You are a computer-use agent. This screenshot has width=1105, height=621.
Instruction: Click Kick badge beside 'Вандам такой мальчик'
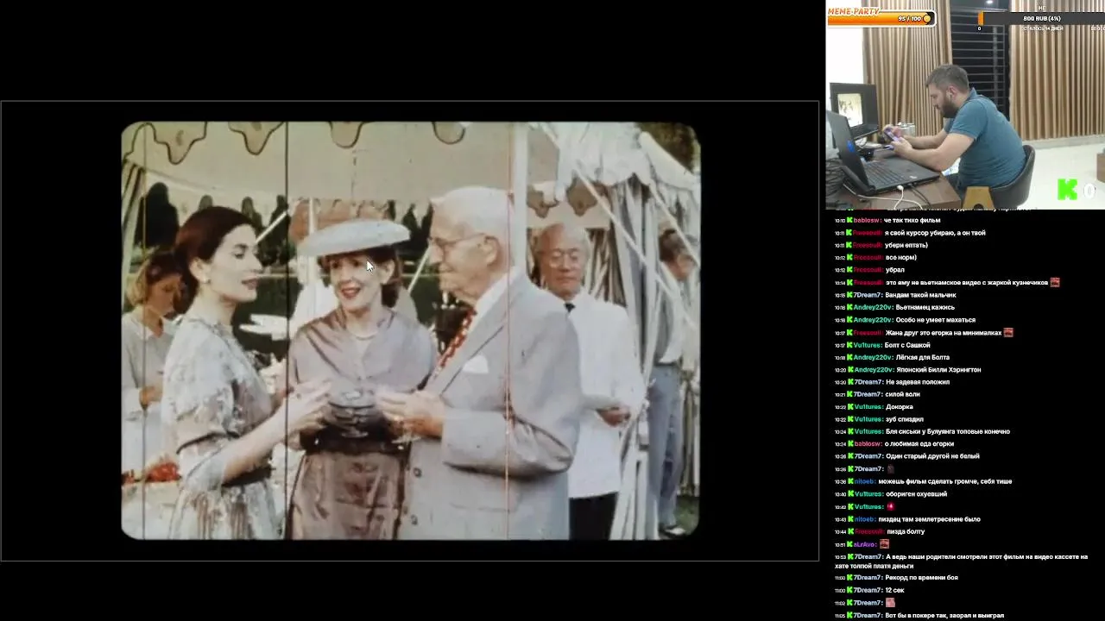(849, 295)
